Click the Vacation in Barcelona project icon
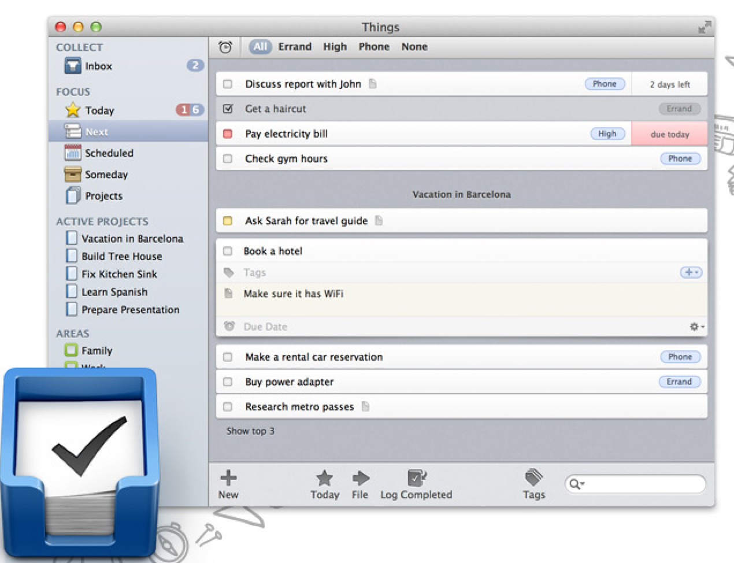This screenshot has height=563, width=734. 72,238
